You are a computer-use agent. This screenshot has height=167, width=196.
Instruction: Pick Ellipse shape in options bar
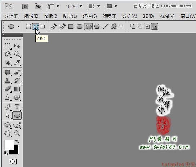coord(88,26)
